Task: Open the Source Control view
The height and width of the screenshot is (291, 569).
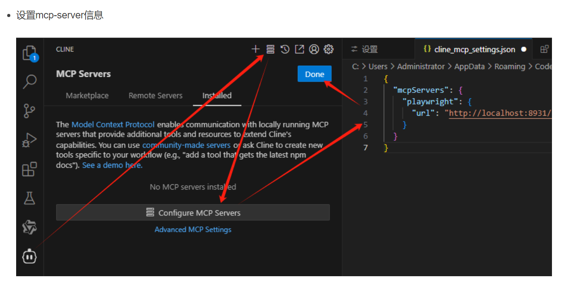Action: pyautogui.click(x=29, y=111)
